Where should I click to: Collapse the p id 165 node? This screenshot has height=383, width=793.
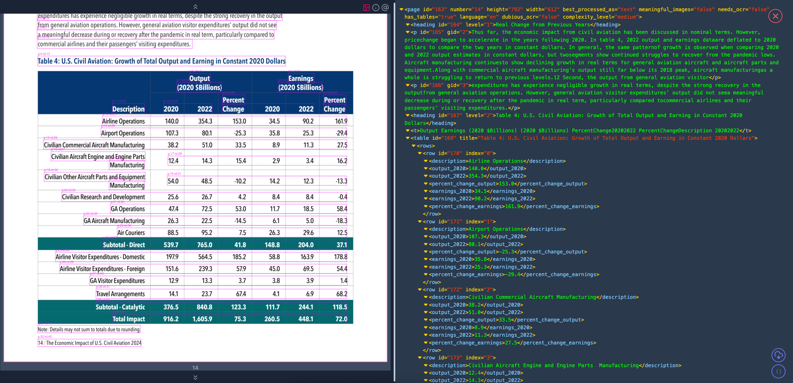click(407, 32)
